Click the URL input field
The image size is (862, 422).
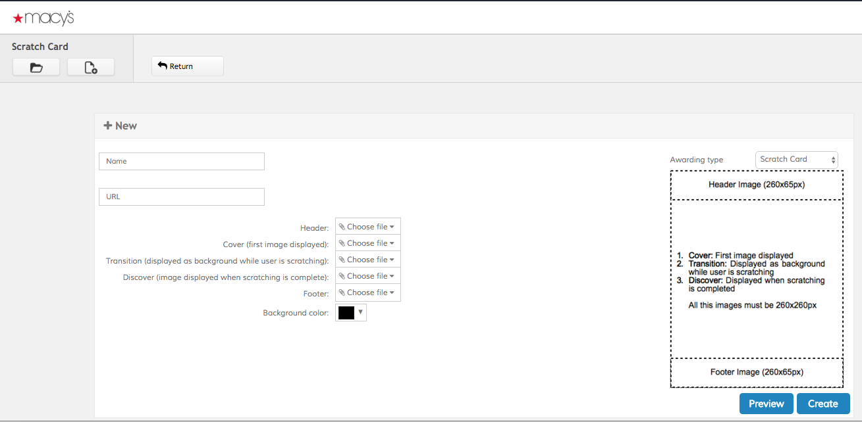pos(182,197)
